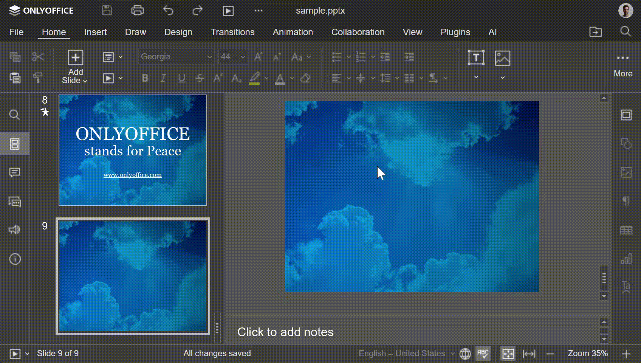Image resolution: width=641 pixels, height=363 pixels.
Task: Expand the font color dropdown arrow
Action: tap(292, 78)
